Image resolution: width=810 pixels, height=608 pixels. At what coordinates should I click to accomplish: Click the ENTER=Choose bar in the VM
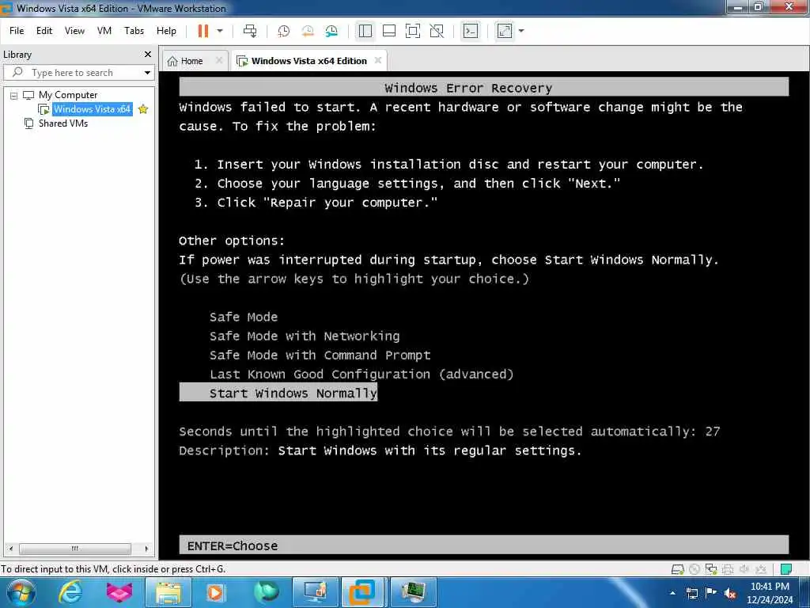click(483, 545)
